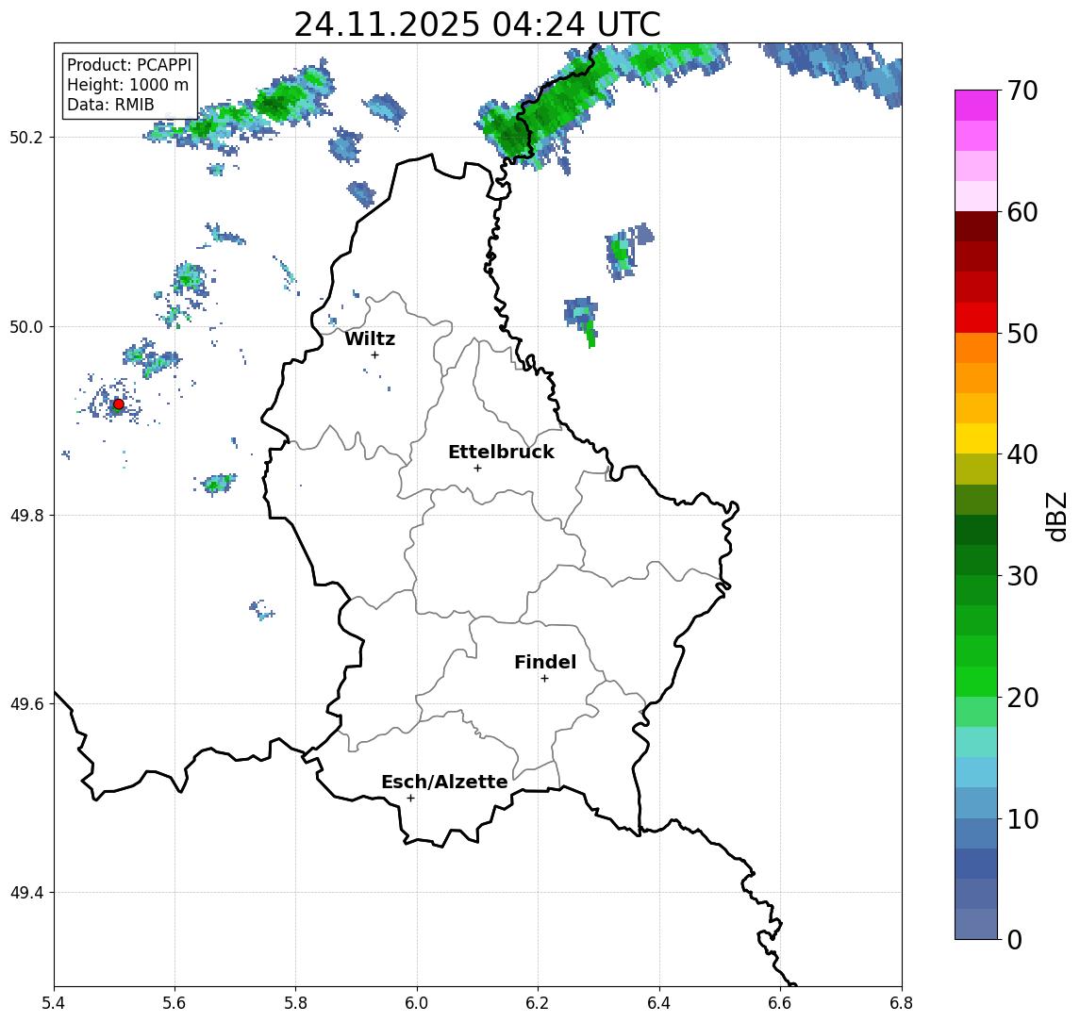
Task: Click the 49.8 latitude axis label
Action: click(x=25, y=515)
